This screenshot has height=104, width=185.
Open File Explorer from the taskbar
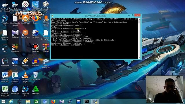(28, 101)
